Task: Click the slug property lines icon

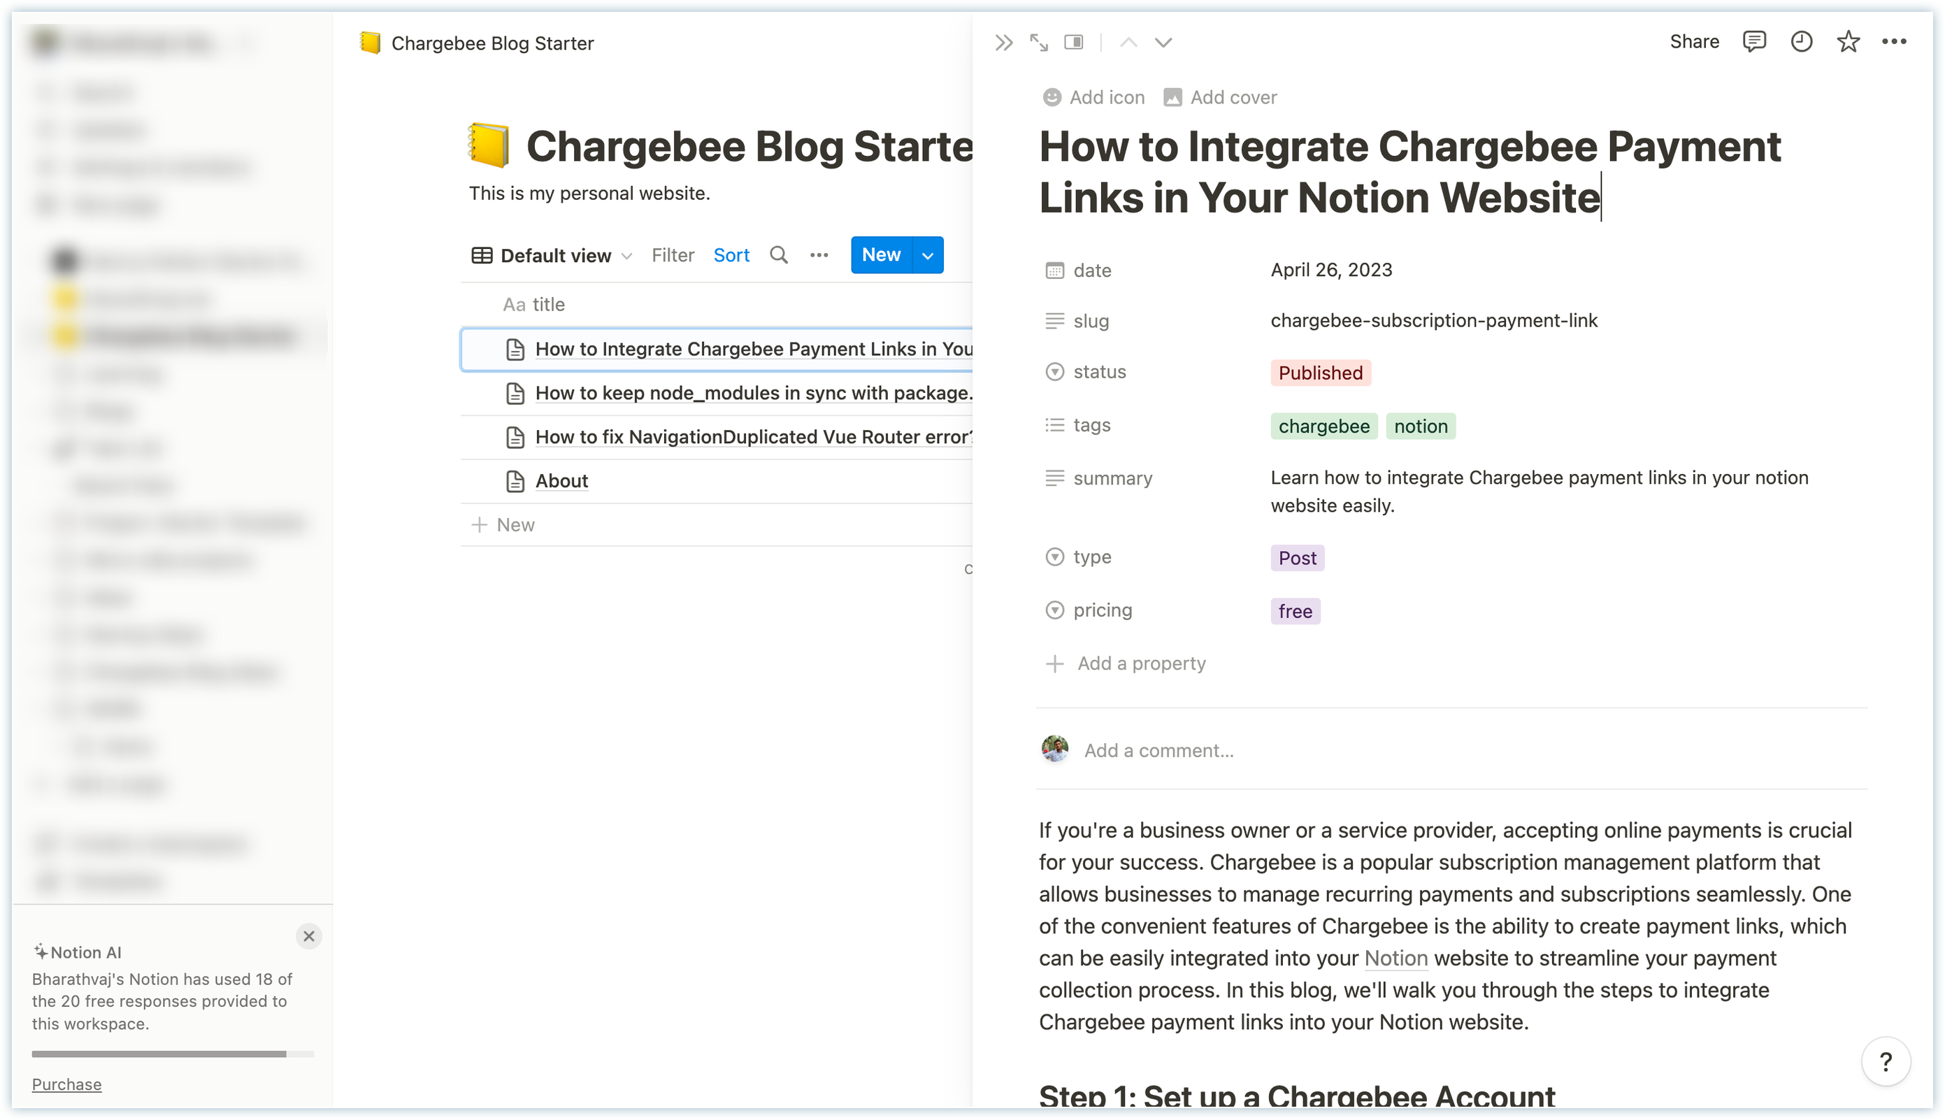Action: pyautogui.click(x=1054, y=321)
